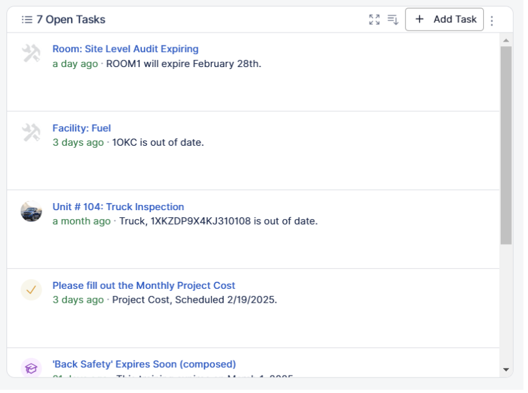Open 'Back Safety' Expires Soon task

coord(144,364)
